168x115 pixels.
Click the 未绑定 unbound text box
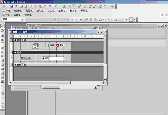(53, 59)
